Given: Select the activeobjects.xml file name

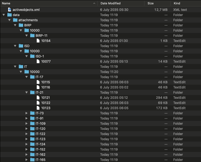Looking at the screenshot, I should click(26, 10).
